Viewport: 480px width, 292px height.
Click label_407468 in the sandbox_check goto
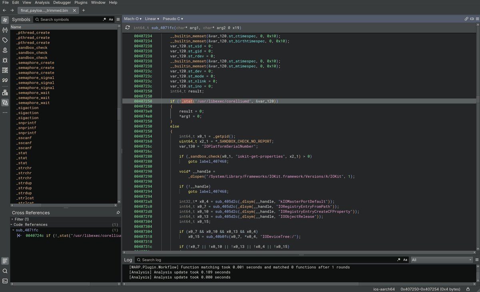pyautogui.click(x=213, y=161)
